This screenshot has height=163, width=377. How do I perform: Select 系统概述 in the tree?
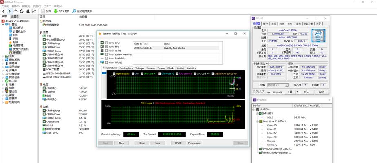tap(18, 28)
